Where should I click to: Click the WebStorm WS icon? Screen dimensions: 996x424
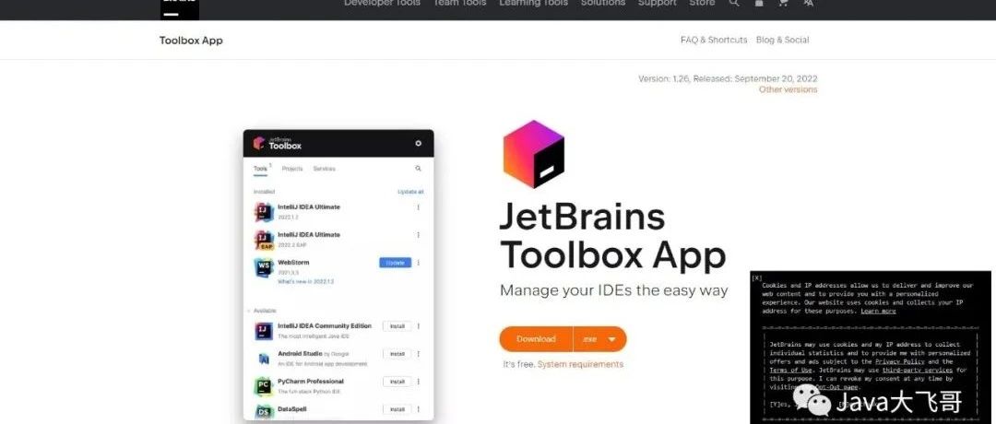264,267
